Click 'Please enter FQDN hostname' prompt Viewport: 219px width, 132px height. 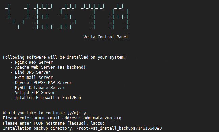[34, 123]
